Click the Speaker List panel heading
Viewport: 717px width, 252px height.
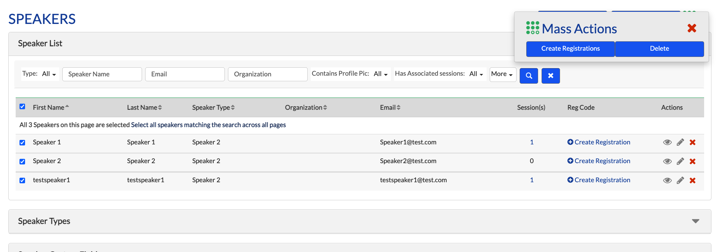pyautogui.click(x=40, y=43)
